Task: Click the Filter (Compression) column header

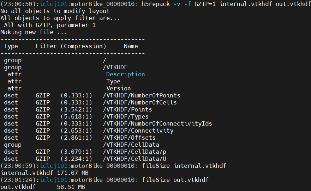Action: pyautogui.click(x=71, y=46)
